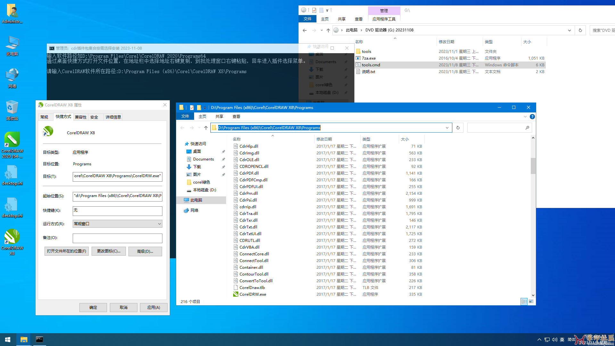Click the 快捷键 shortcut key field

117,211
